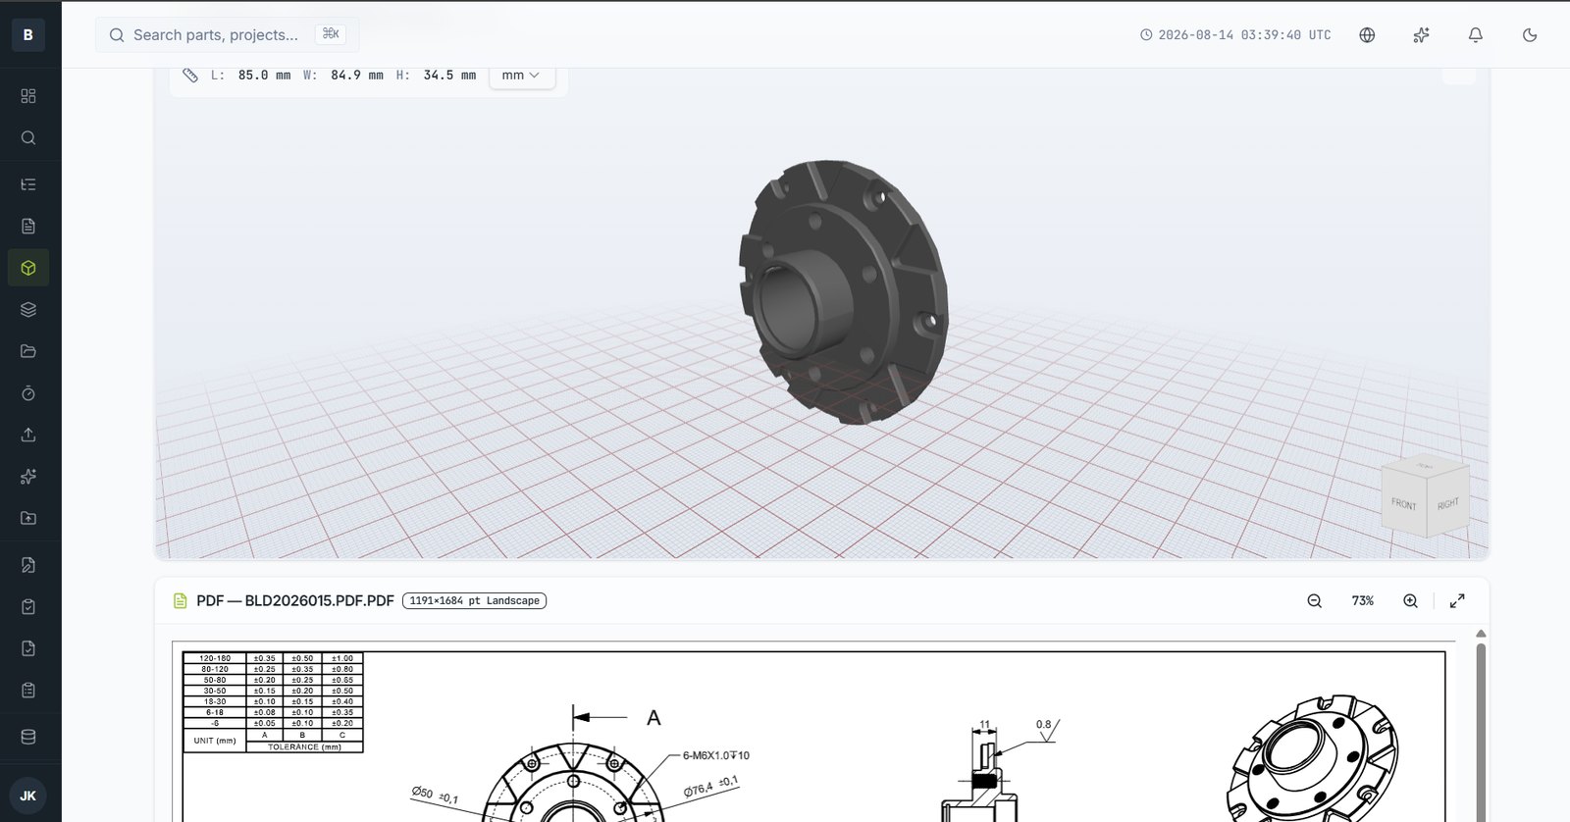Click the section A label in drawing
1570x822 pixels.
pyautogui.click(x=654, y=718)
